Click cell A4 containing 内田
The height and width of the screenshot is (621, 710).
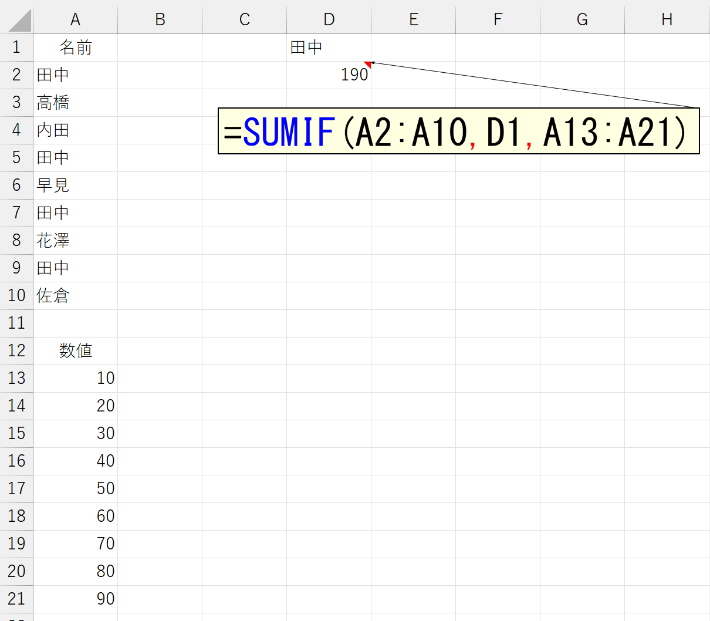point(75,130)
